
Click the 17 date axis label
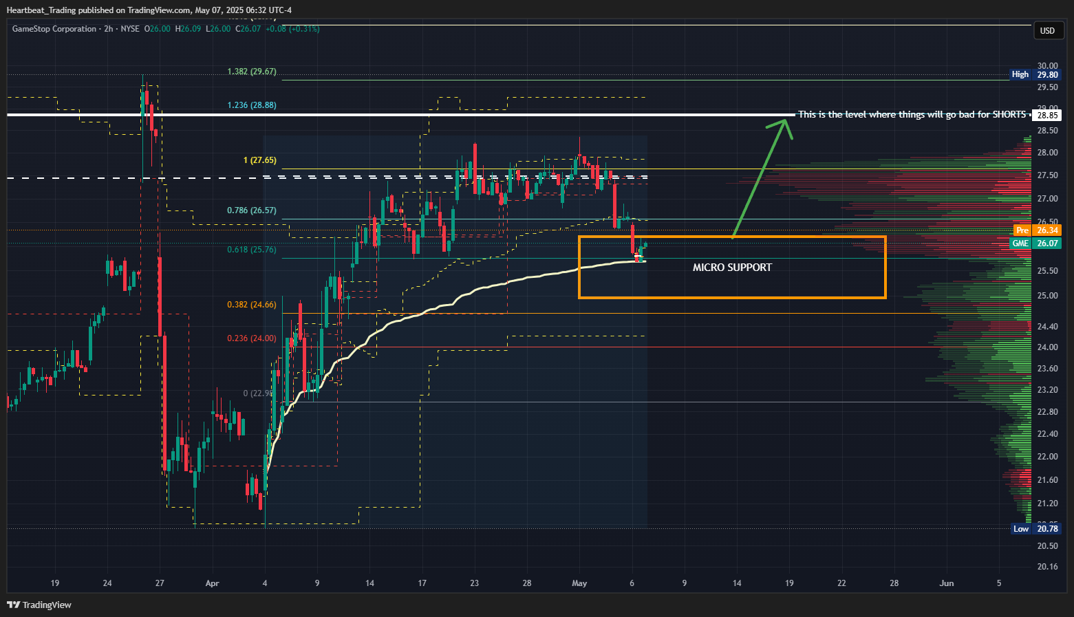tap(422, 583)
